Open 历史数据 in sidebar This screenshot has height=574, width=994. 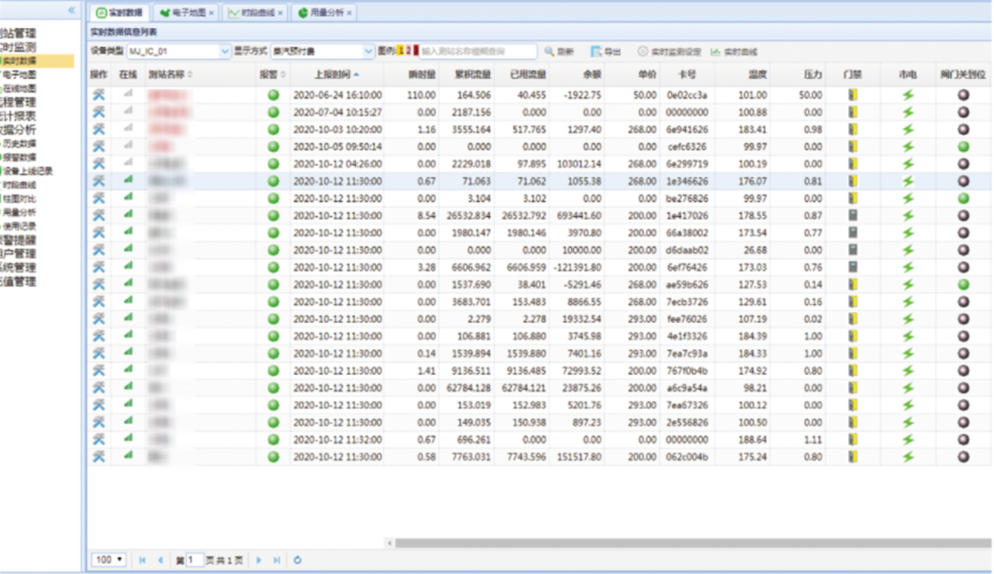(19, 143)
